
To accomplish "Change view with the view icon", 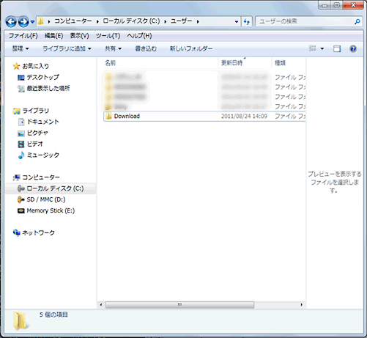I will click(312, 48).
